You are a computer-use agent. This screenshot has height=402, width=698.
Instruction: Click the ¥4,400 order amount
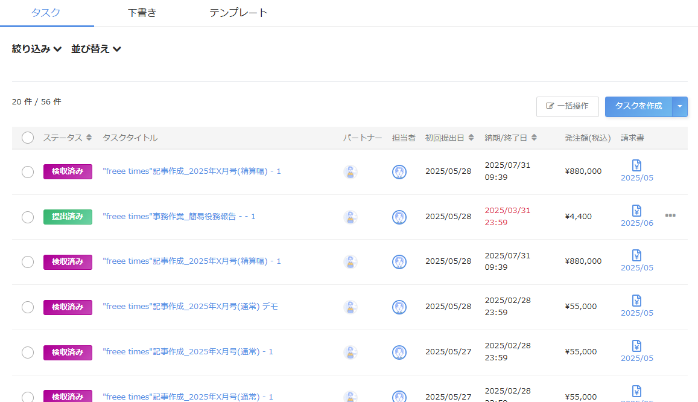579,216
